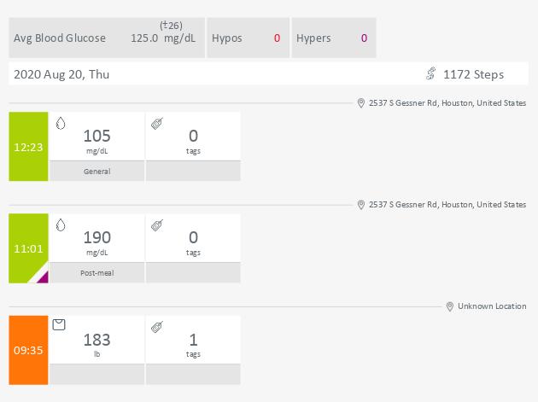The width and height of the screenshot is (538, 402).
Task: Click the General label under 105 mg/dL
Action: coord(97,172)
